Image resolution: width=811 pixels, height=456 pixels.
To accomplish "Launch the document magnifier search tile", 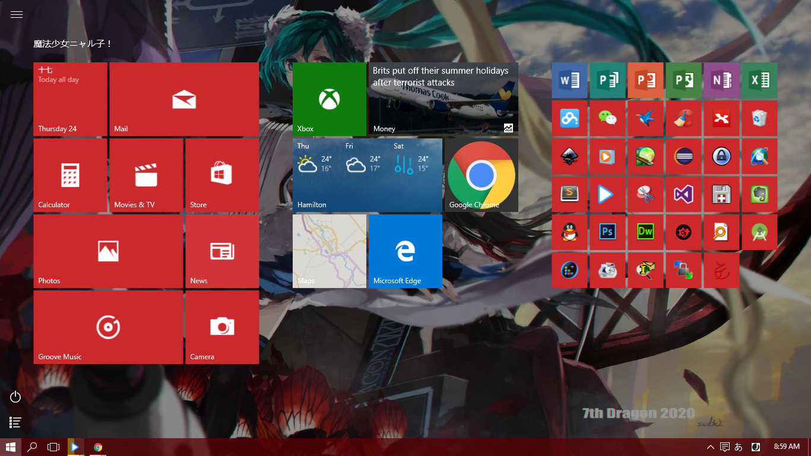I will 721,232.
